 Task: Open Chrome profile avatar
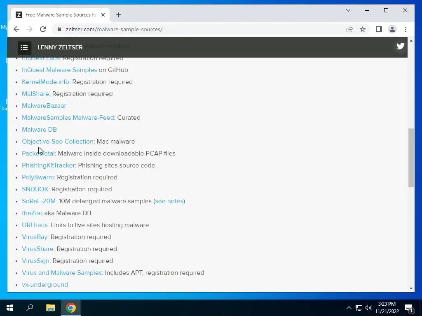[392, 29]
